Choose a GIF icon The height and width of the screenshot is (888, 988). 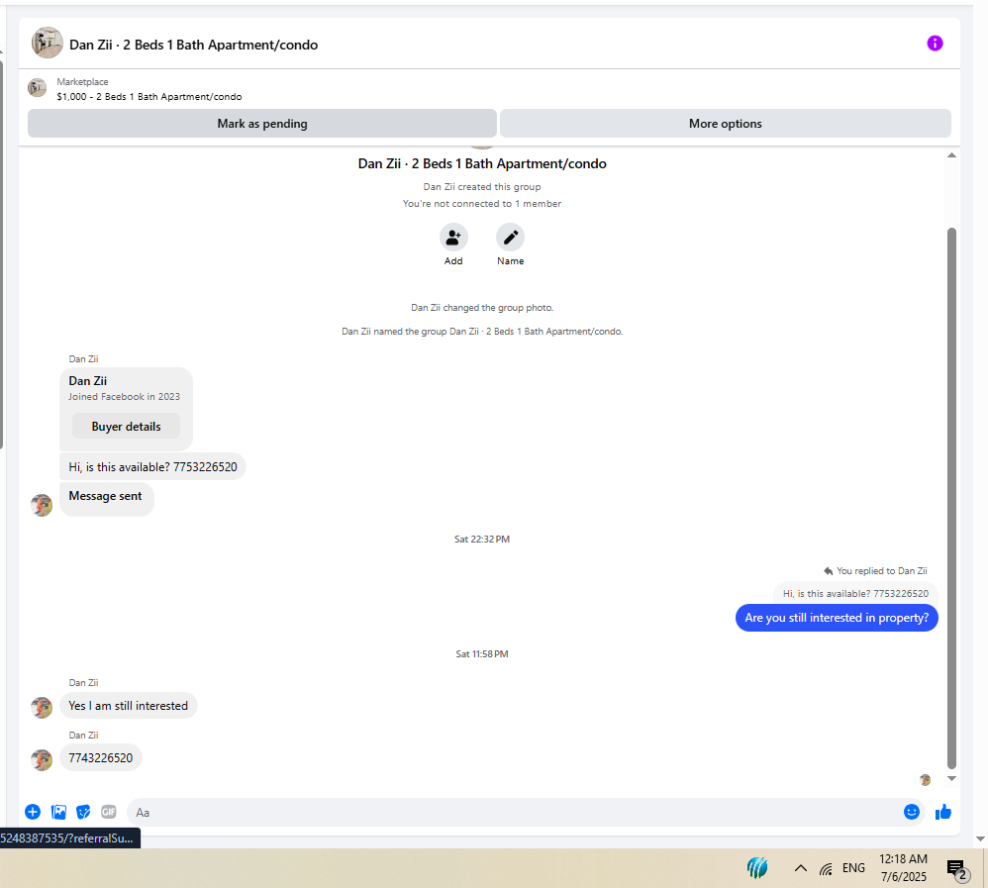click(x=109, y=812)
